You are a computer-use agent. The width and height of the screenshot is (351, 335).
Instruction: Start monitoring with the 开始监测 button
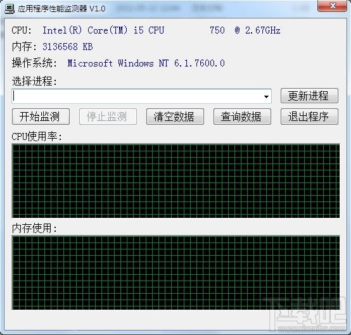(41, 117)
